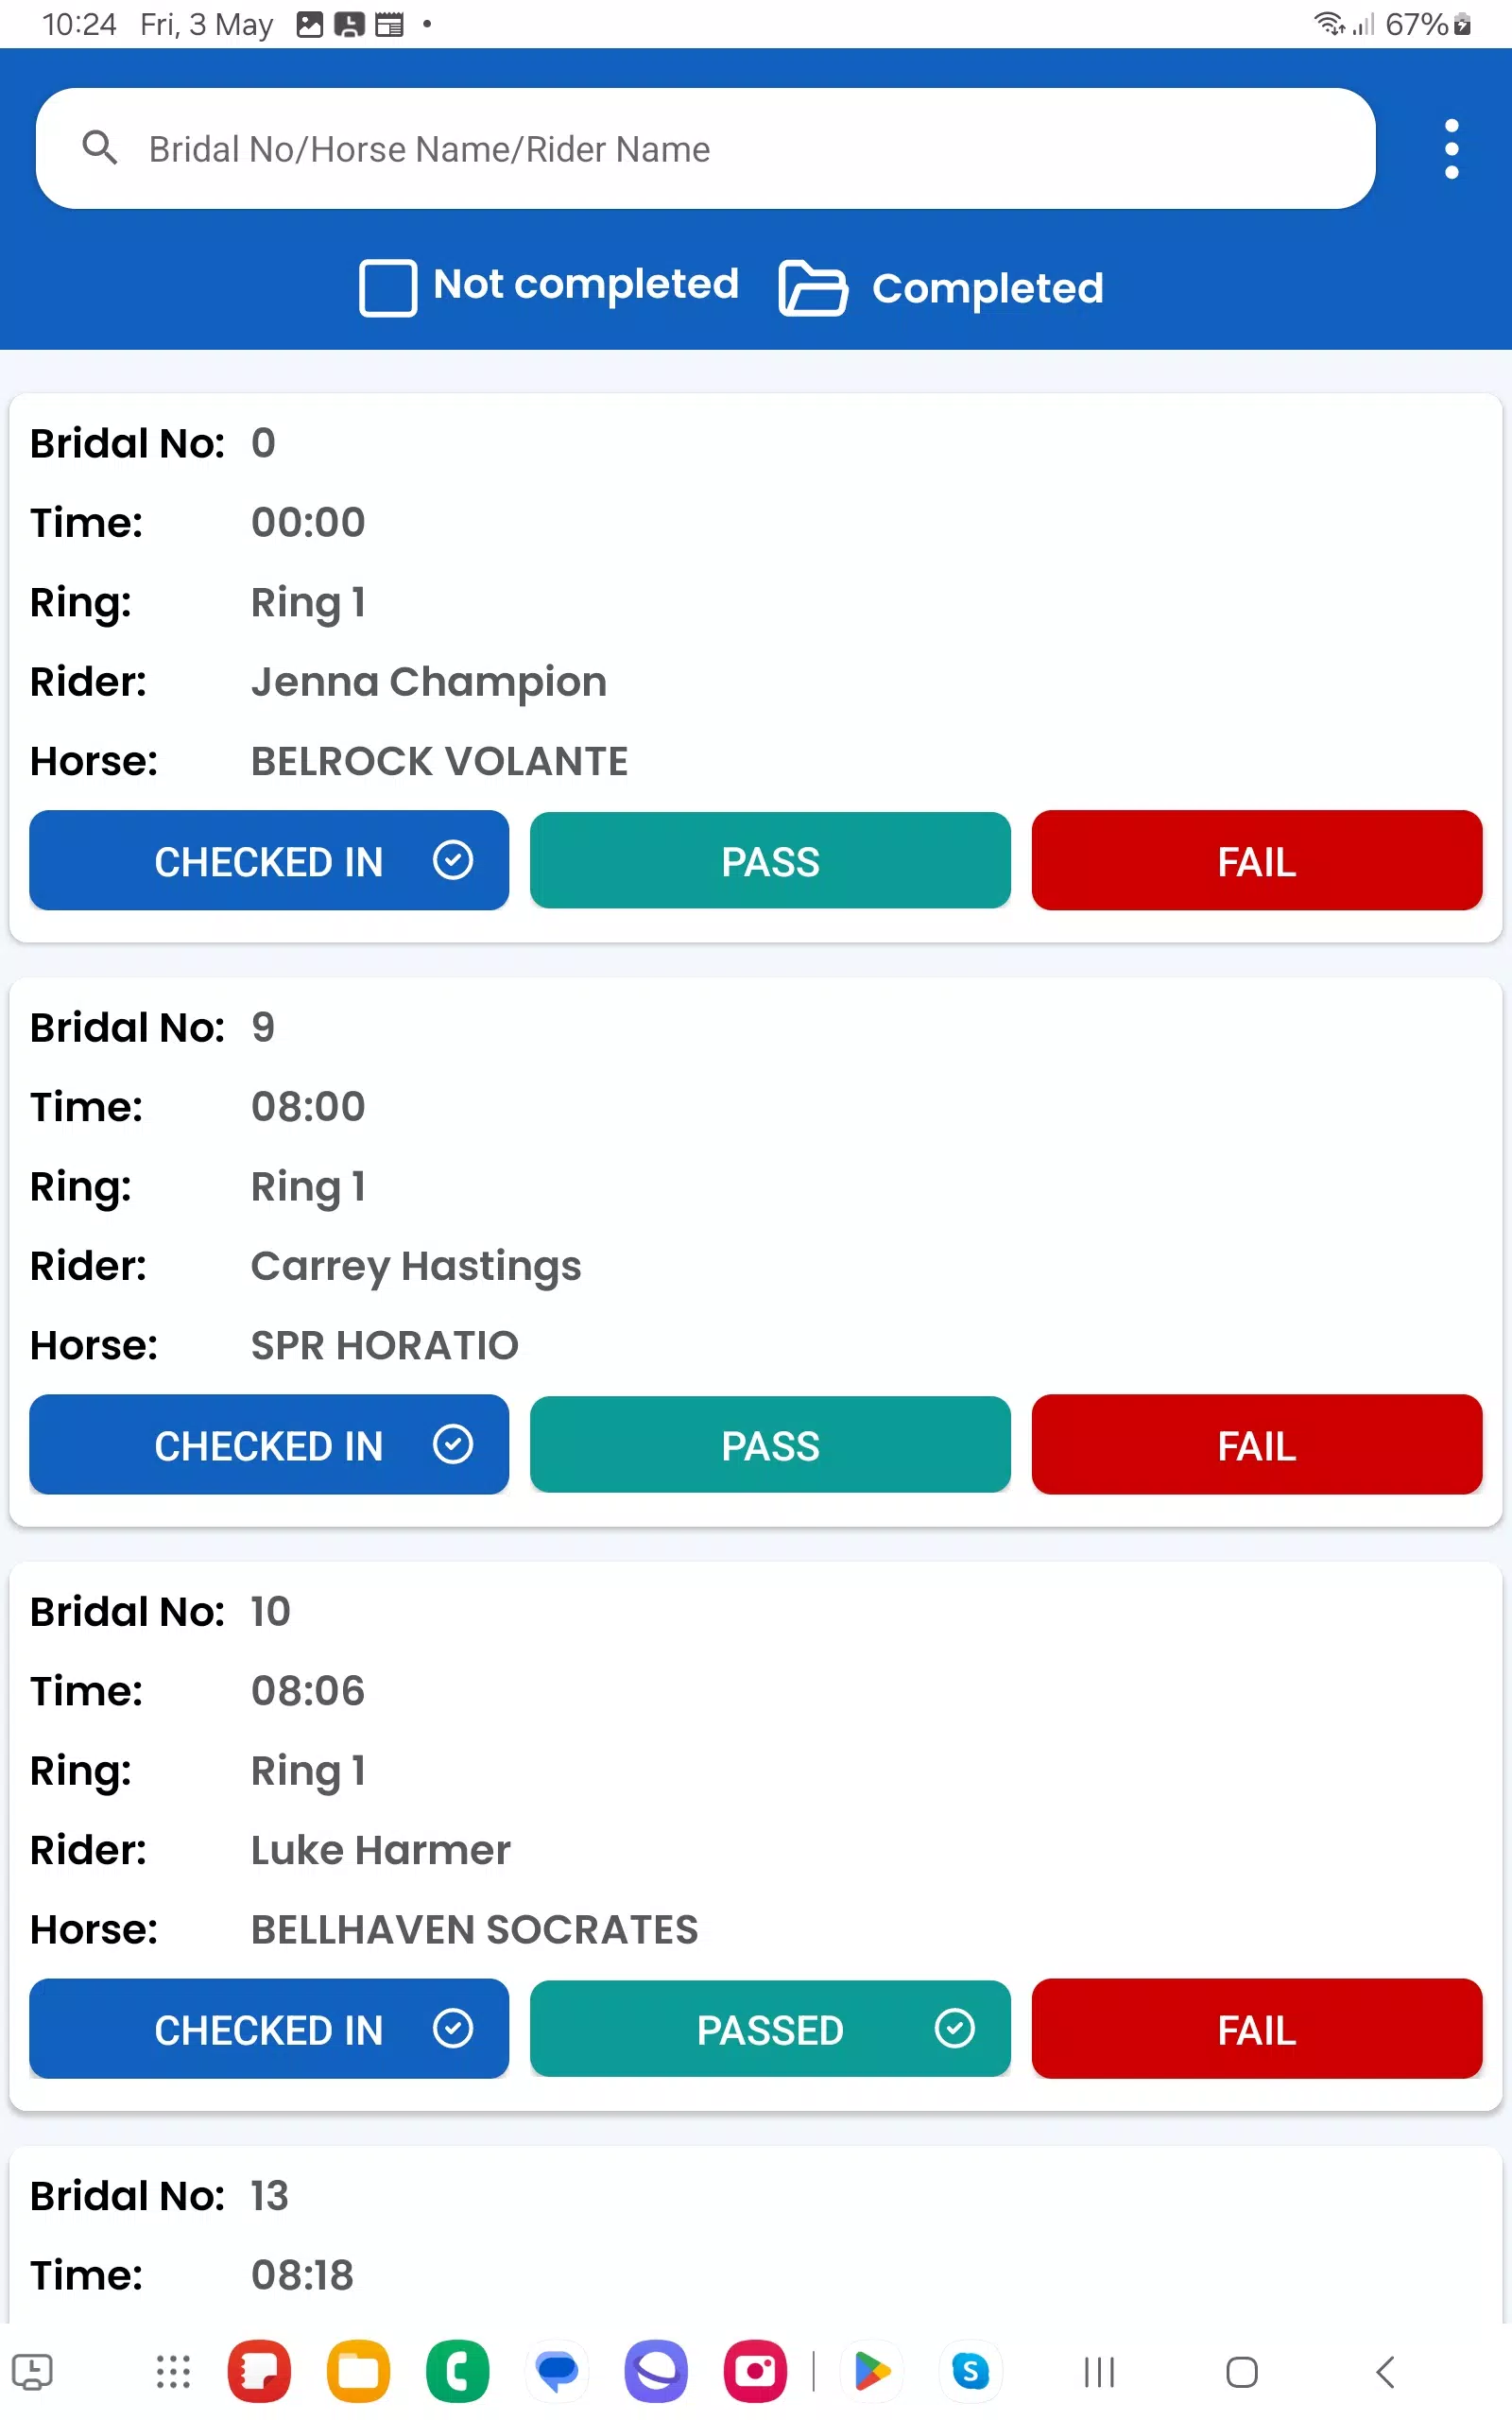Open the Samsung Internet browser icon

coord(656,2371)
